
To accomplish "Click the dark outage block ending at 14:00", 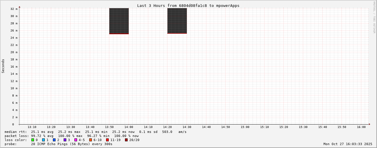I will click(x=119, y=21).
